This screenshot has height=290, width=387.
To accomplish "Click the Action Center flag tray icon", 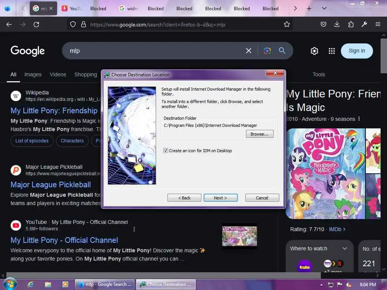I will (x=340, y=285).
